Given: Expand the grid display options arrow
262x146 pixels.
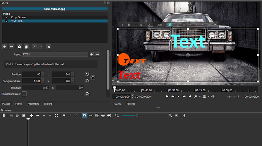Looking at the screenshot, I should pos(208,97).
